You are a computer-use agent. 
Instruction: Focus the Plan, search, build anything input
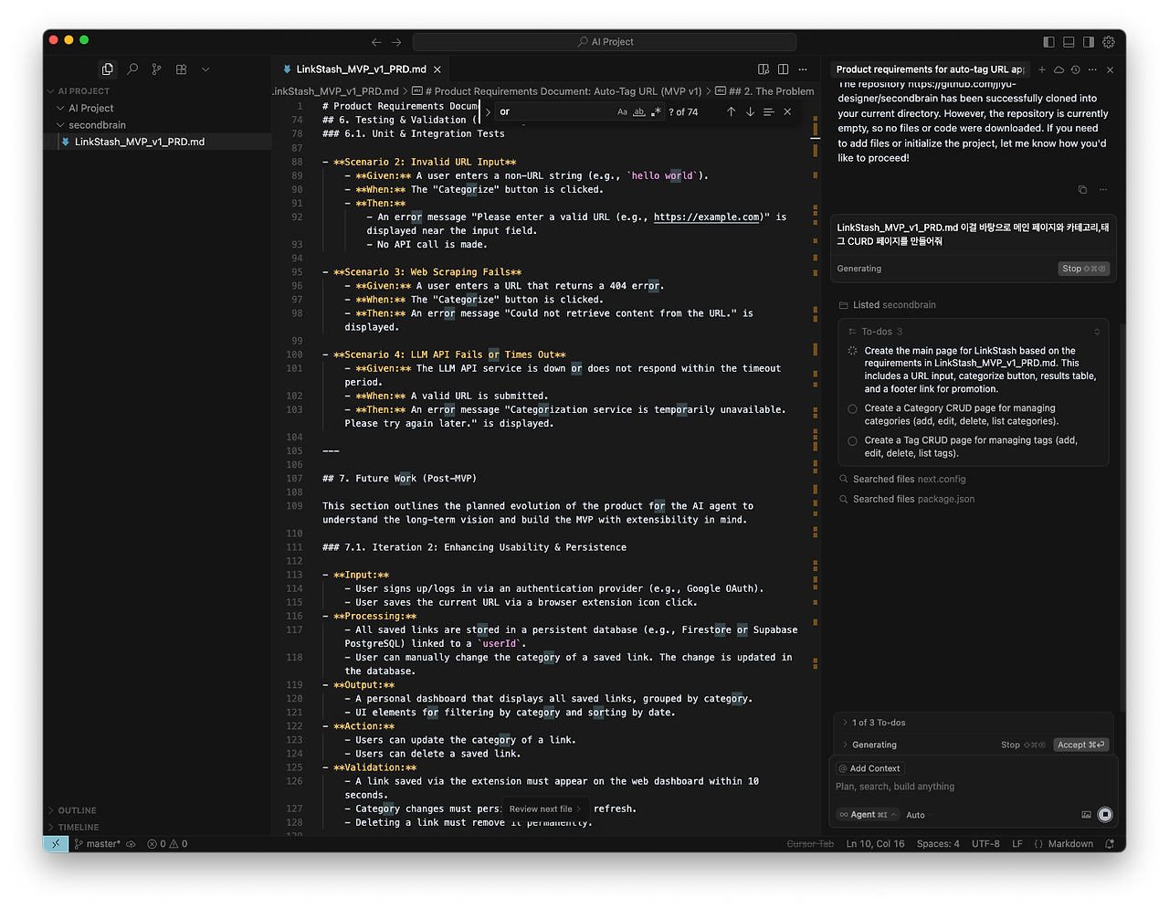(x=973, y=787)
